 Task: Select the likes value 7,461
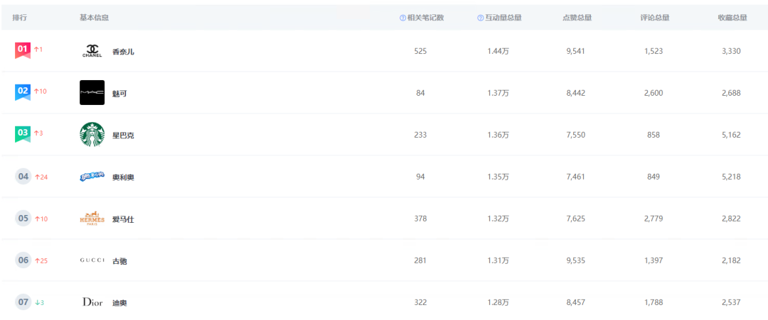pos(575,177)
